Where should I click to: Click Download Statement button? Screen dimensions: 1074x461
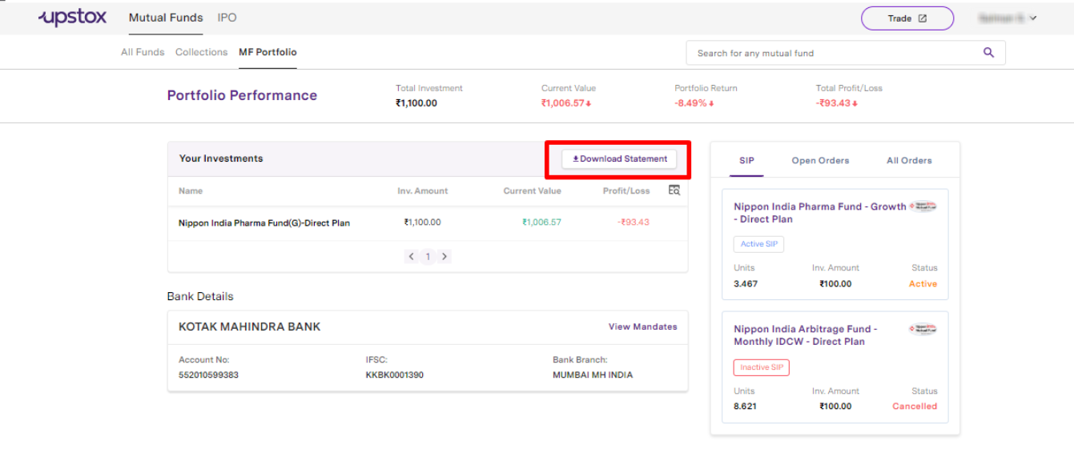(619, 159)
